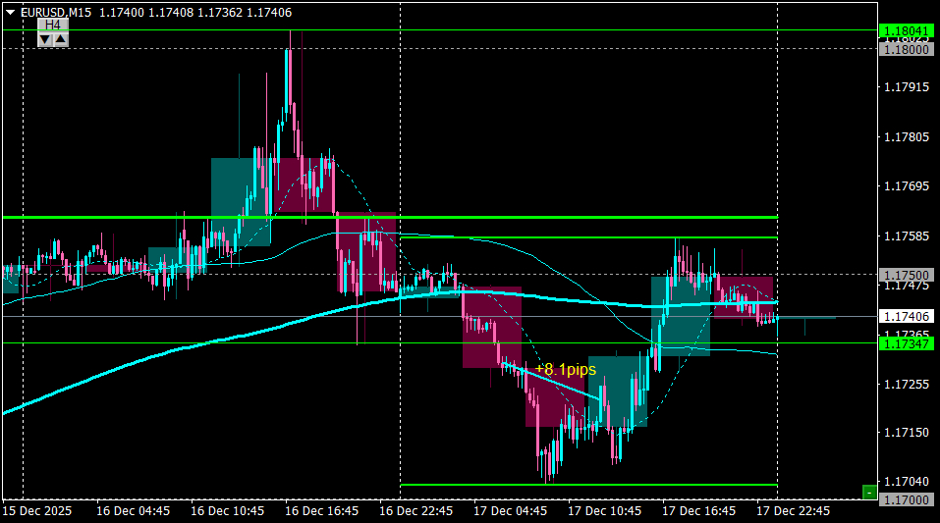Click the 1.17040 price scale value

coord(907,482)
